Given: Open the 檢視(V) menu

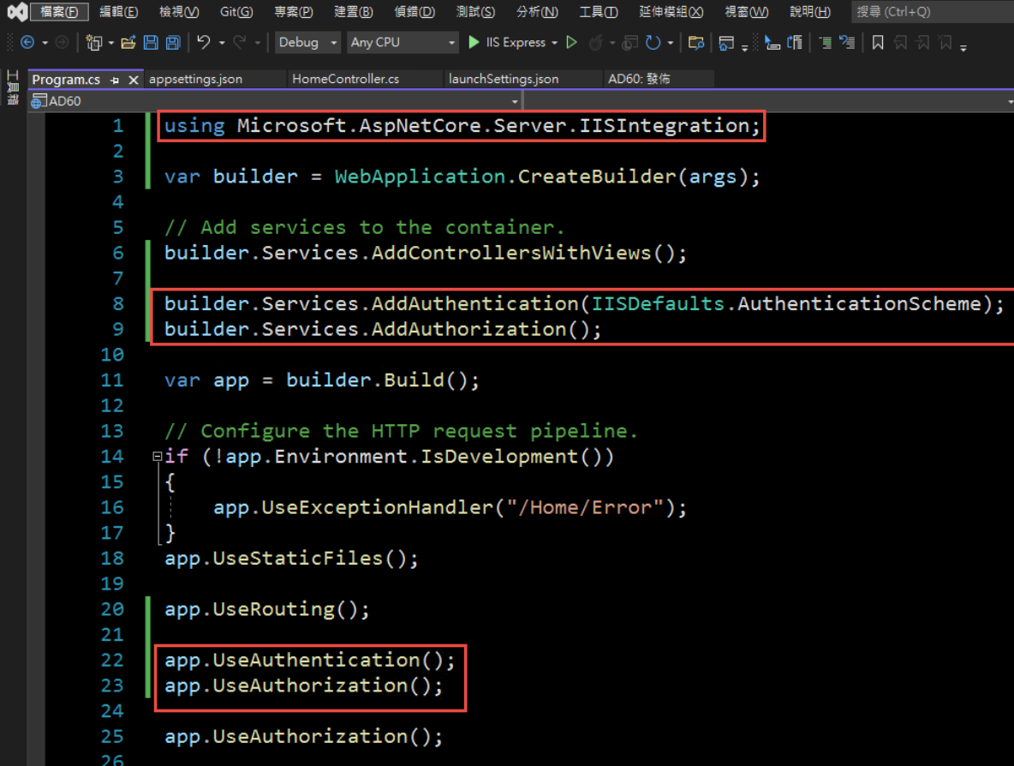Looking at the screenshot, I should pyautogui.click(x=179, y=12).
